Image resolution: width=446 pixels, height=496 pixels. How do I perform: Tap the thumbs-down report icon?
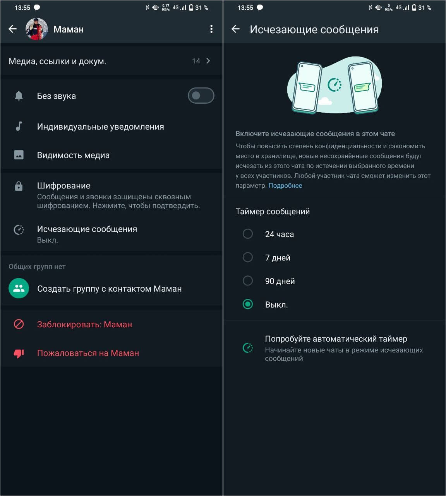[19, 353]
